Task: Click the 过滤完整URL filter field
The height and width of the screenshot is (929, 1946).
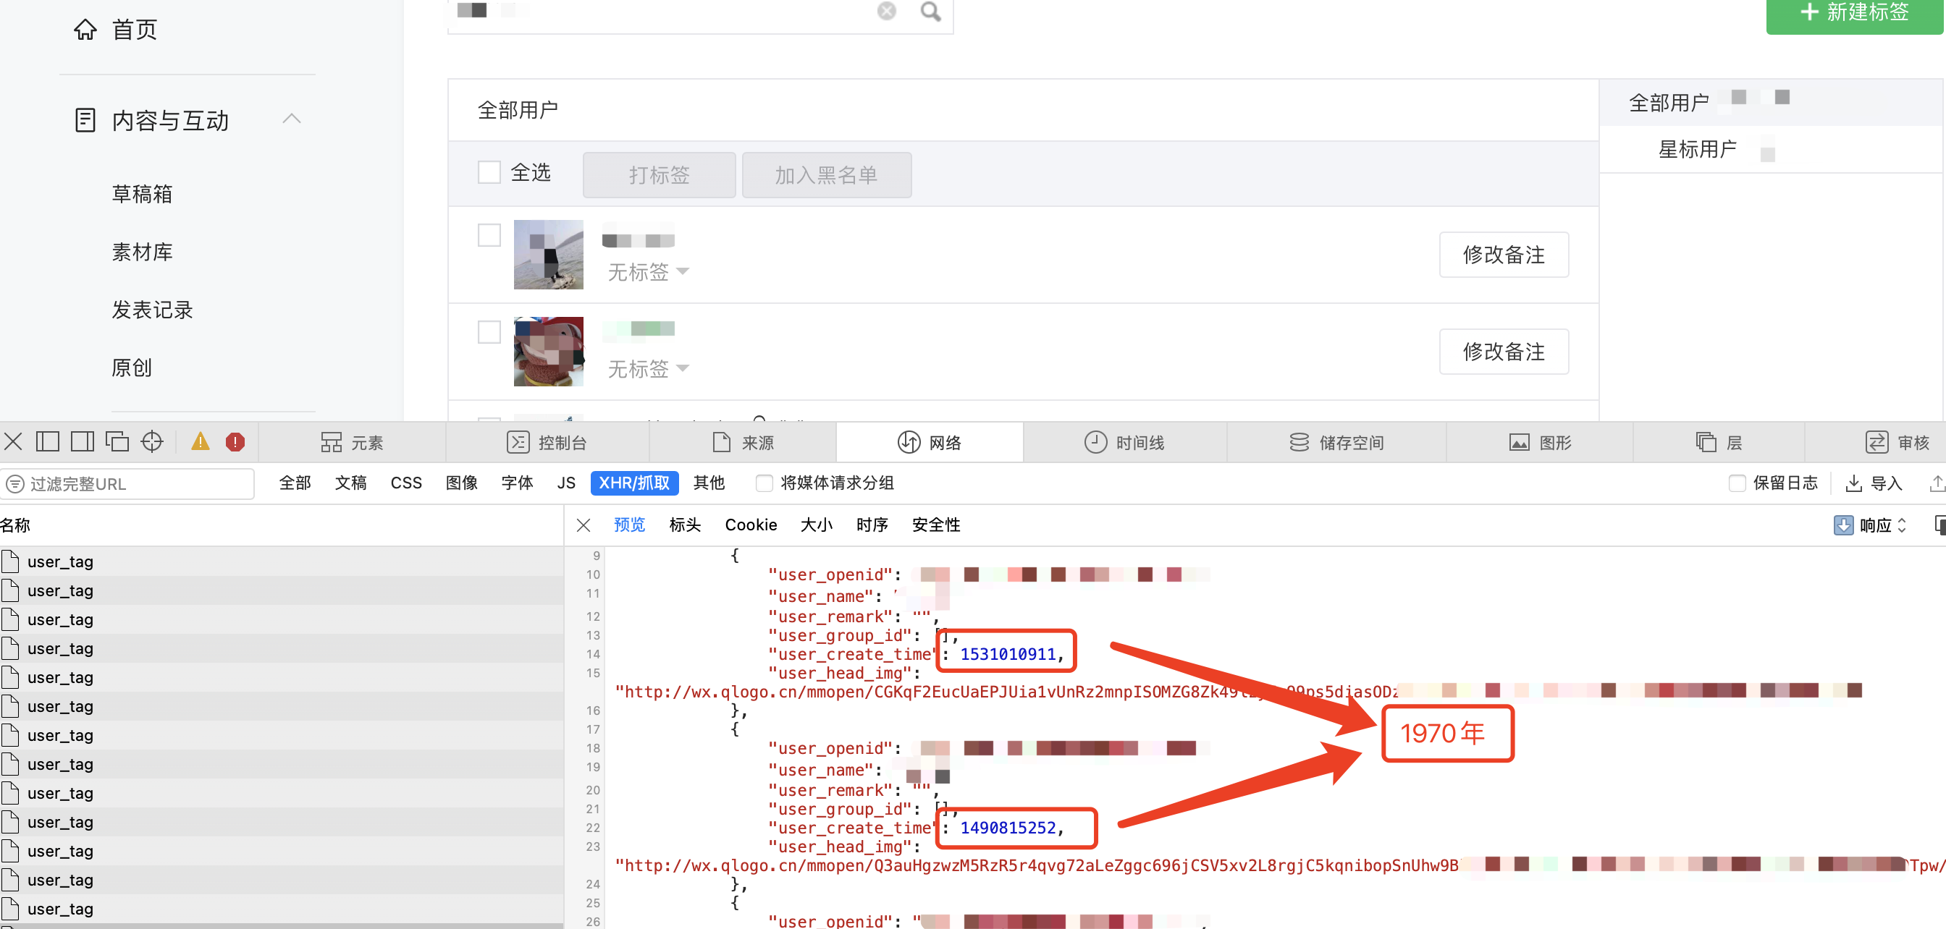Action: click(x=128, y=484)
